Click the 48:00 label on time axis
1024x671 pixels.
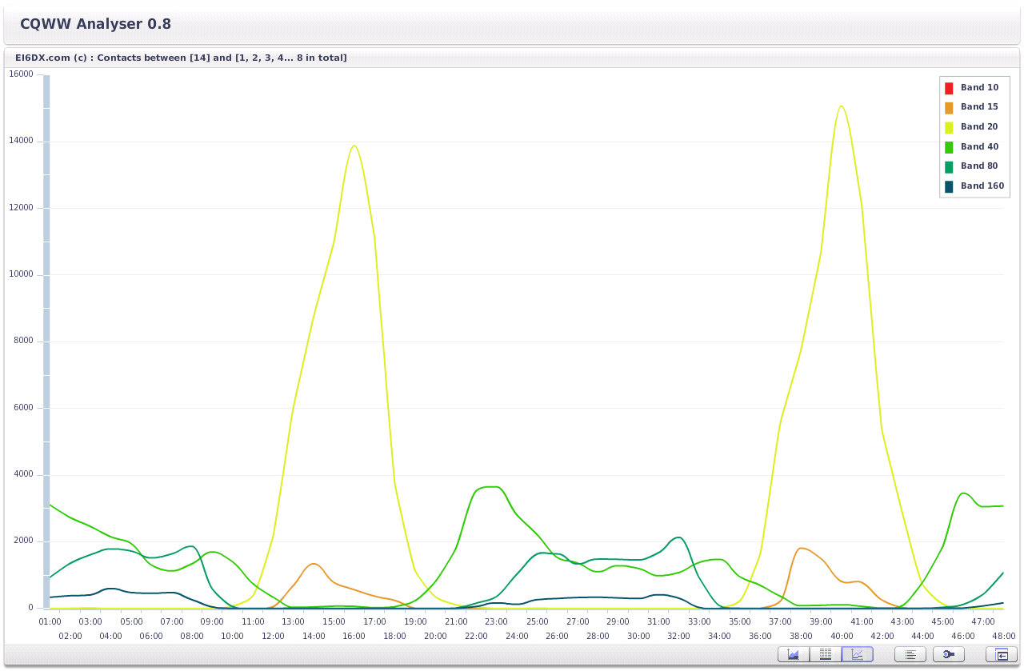pyautogui.click(x=1003, y=636)
